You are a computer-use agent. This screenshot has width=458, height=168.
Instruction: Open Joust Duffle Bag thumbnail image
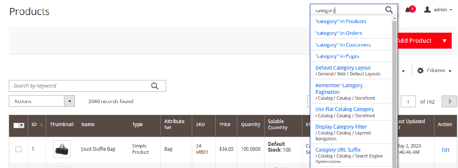(x=62, y=149)
